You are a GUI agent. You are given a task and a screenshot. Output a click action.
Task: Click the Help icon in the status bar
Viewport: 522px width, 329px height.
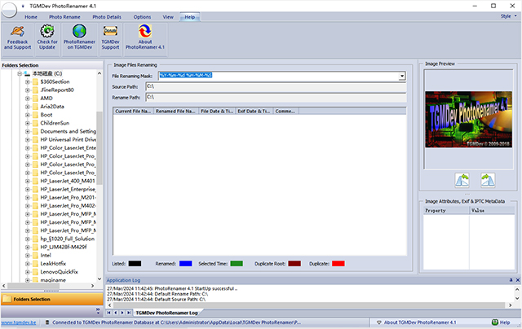pyautogui.click(x=495, y=322)
